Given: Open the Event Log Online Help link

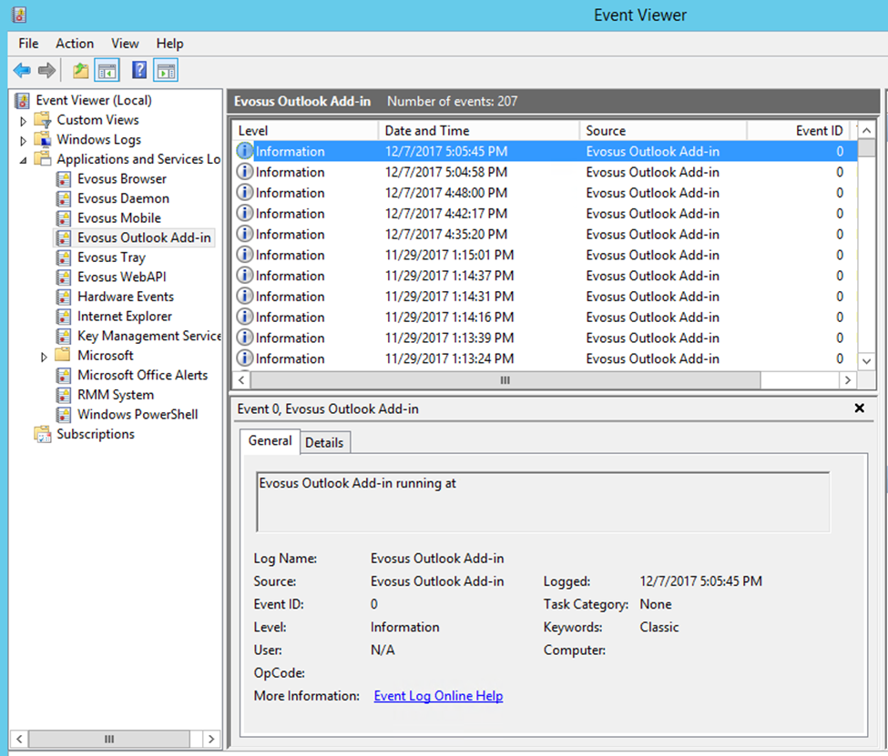Looking at the screenshot, I should [x=438, y=695].
